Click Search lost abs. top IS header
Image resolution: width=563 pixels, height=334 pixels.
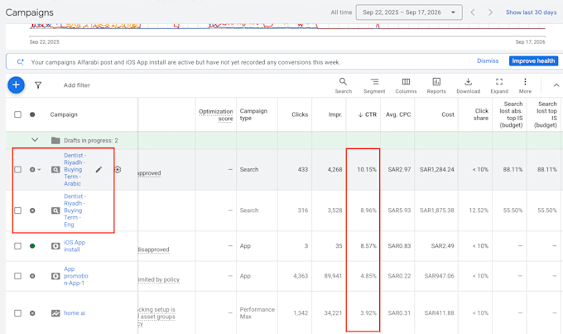pyautogui.click(x=511, y=114)
